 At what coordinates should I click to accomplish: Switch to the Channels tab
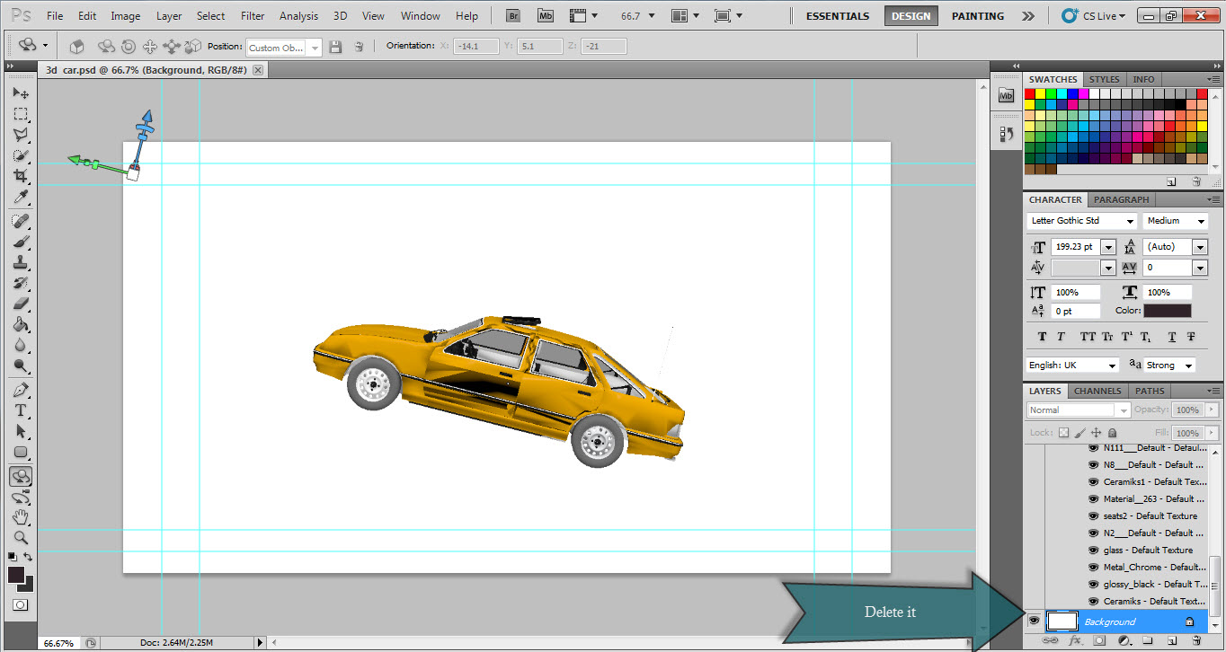[x=1097, y=391]
